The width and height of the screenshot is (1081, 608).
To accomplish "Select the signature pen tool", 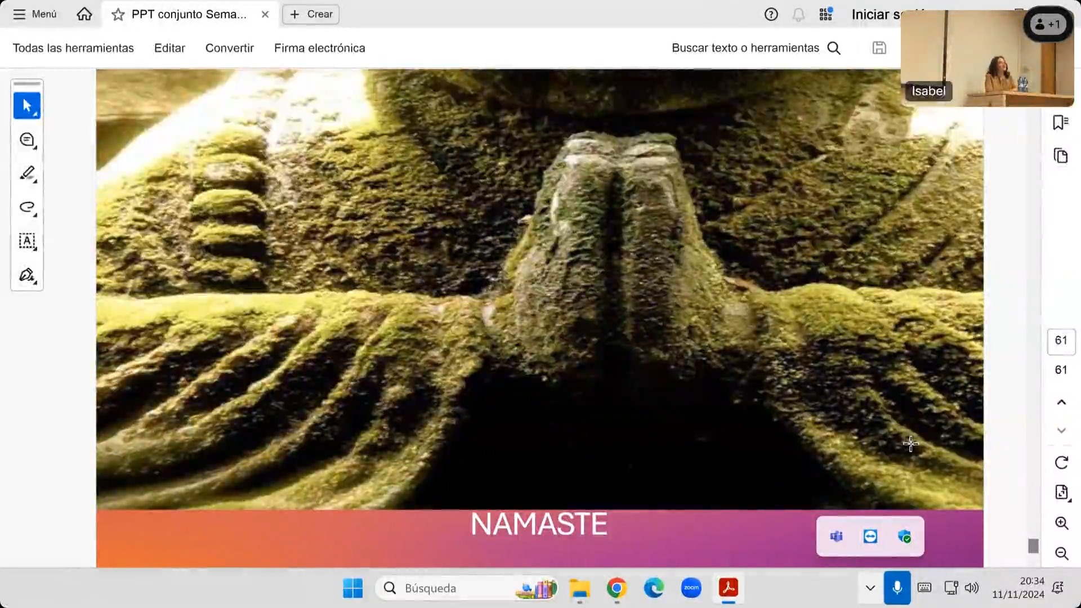I will 27,275.
